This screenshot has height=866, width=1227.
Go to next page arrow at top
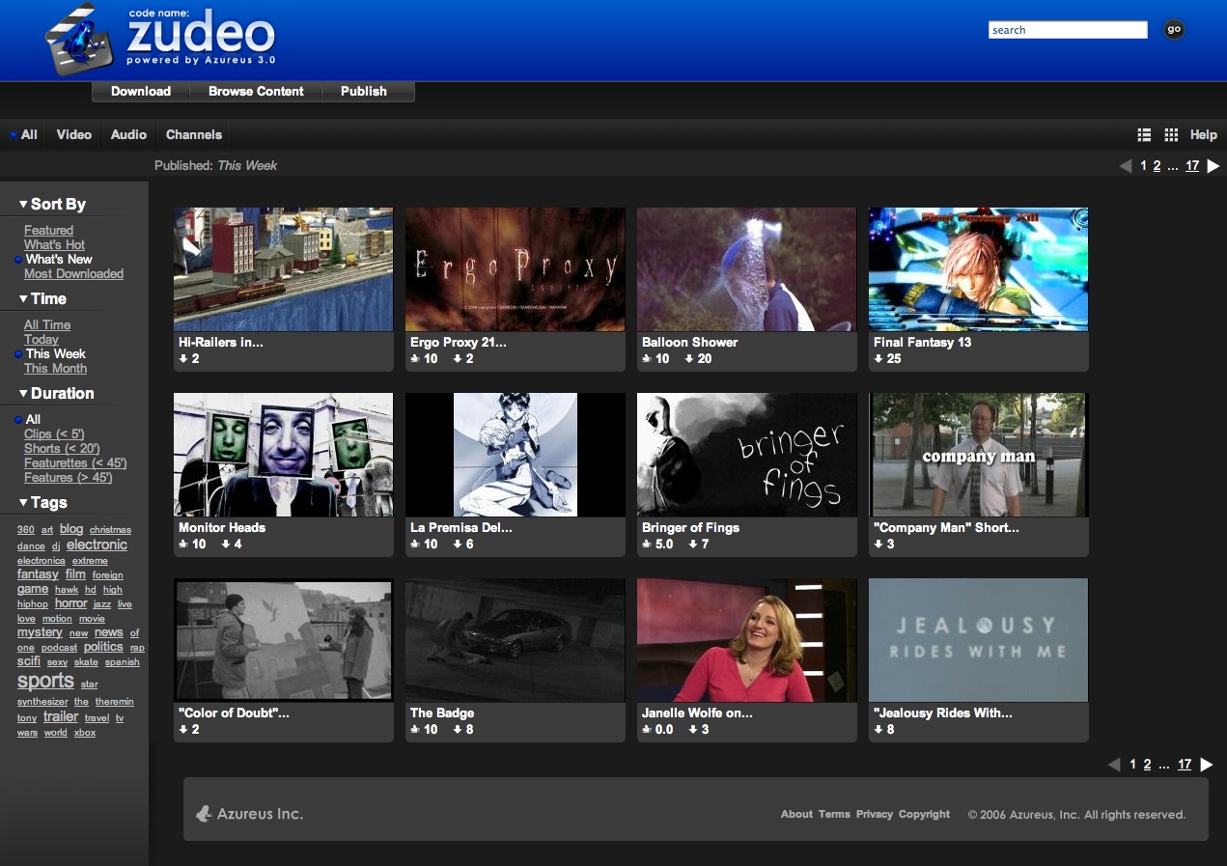pyautogui.click(x=1213, y=166)
